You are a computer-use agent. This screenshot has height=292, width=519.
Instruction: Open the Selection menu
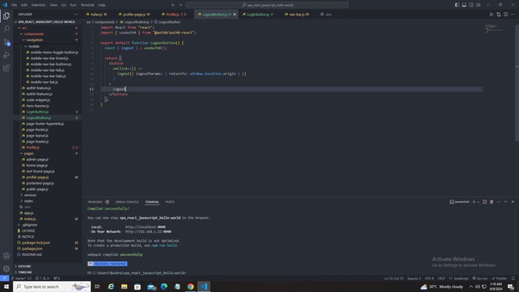pos(39,5)
